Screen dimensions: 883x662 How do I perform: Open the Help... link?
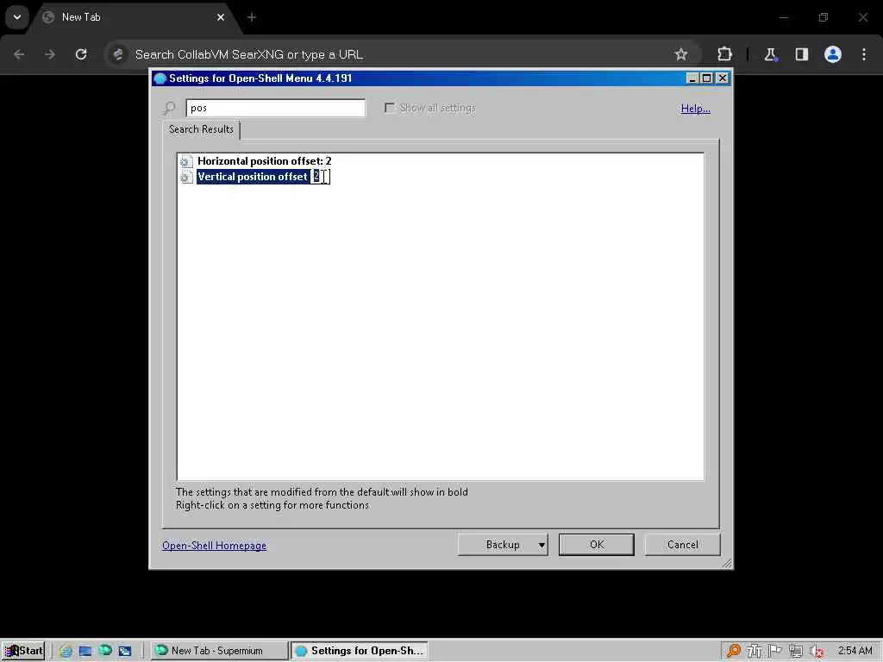point(696,109)
